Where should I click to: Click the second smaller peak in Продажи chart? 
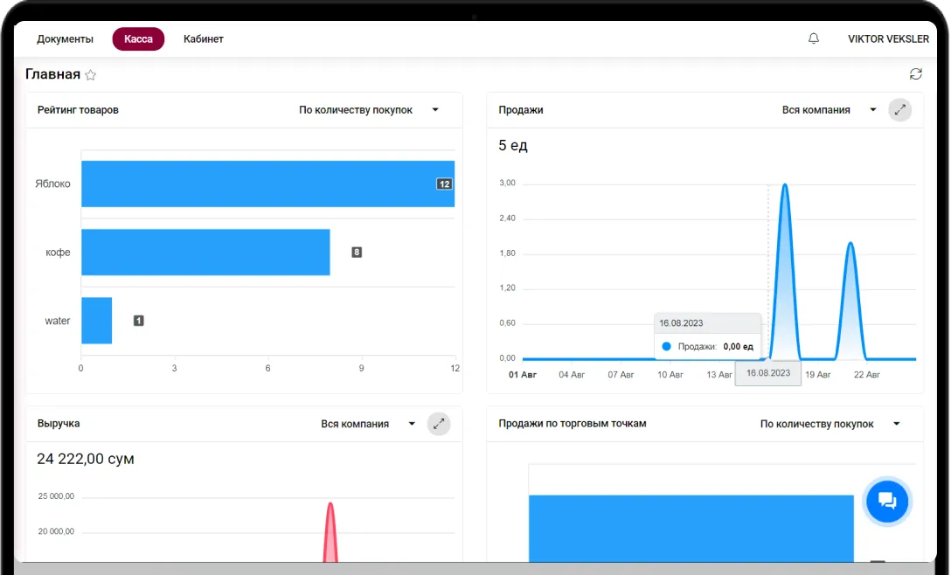click(850, 245)
